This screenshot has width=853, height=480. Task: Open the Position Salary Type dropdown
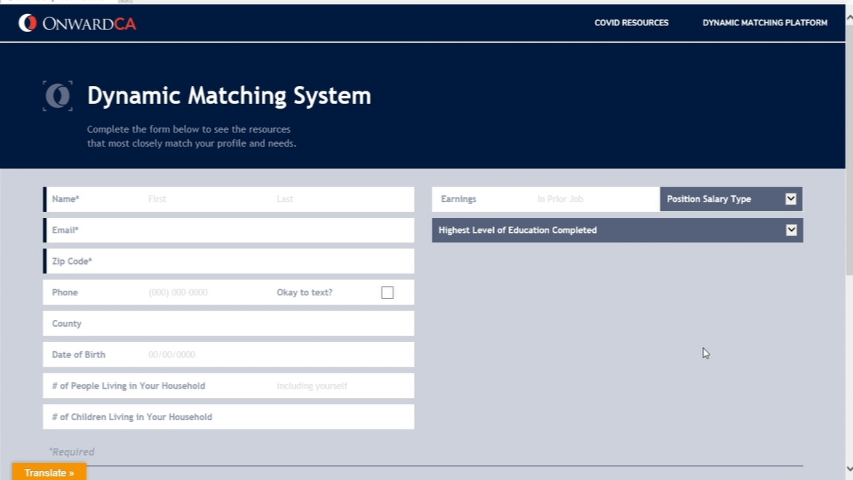point(731,199)
